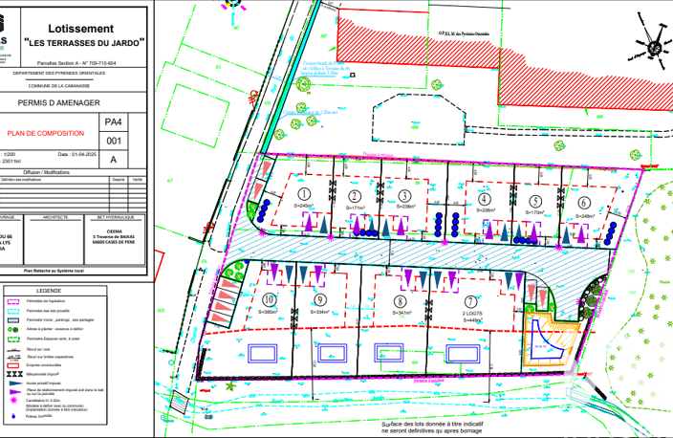Click the green trees-to-plant legend symbol

(x=13, y=329)
